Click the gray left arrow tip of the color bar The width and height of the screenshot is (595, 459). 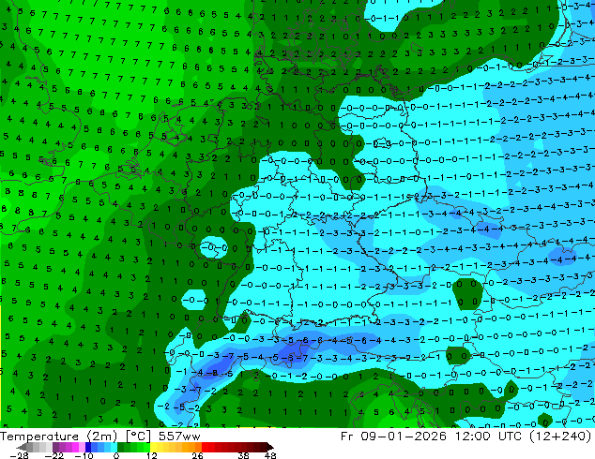point(22,447)
